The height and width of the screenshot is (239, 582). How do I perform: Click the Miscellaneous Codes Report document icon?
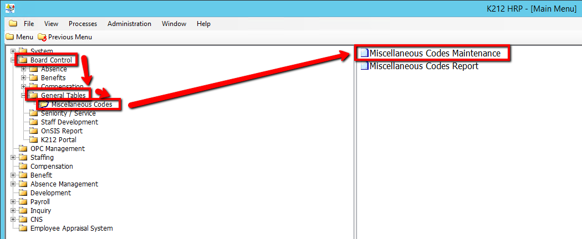point(364,66)
